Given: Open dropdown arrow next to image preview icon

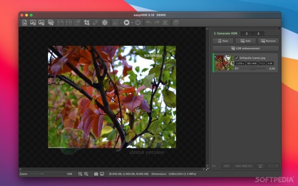Looking at the screenshot, I should point(121,23).
